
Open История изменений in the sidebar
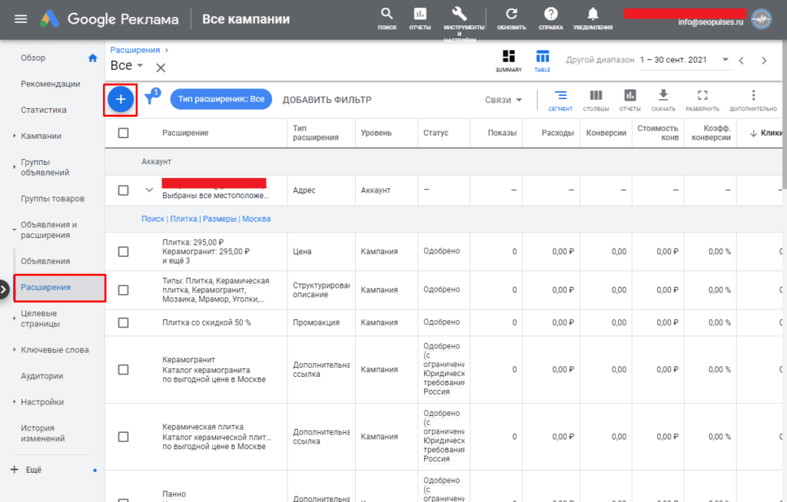43,433
